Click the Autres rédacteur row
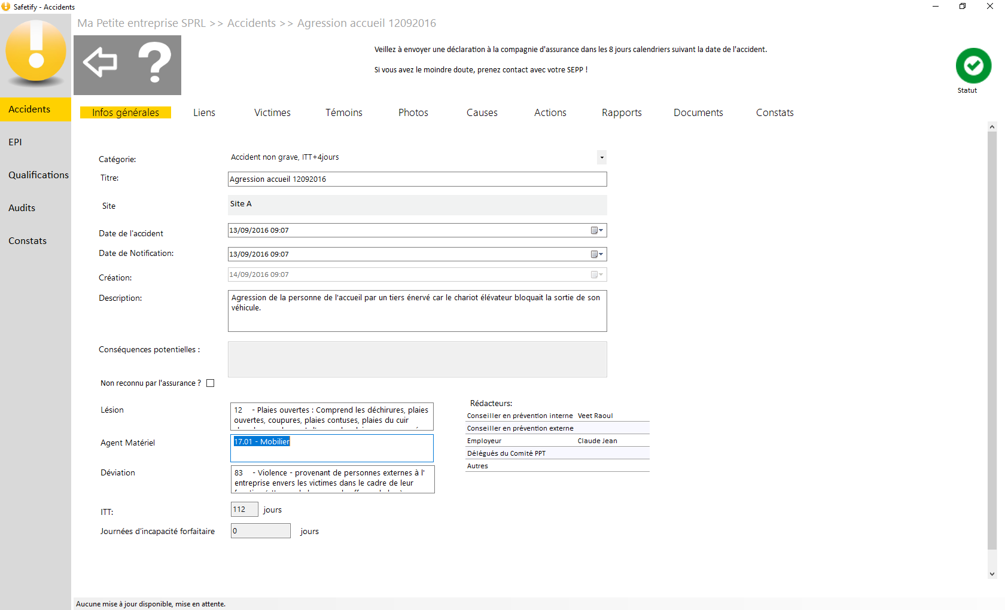Screen dimensions: 1005x610 558,466
